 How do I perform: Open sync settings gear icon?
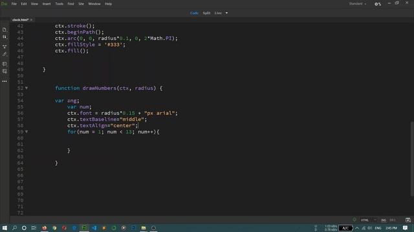pyautogui.click(x=378, y=4)
